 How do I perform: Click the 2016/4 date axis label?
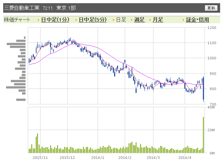[x=185, y=158]
